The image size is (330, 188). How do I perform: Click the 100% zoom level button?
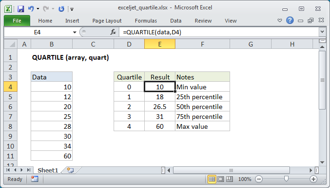(245, 179)
